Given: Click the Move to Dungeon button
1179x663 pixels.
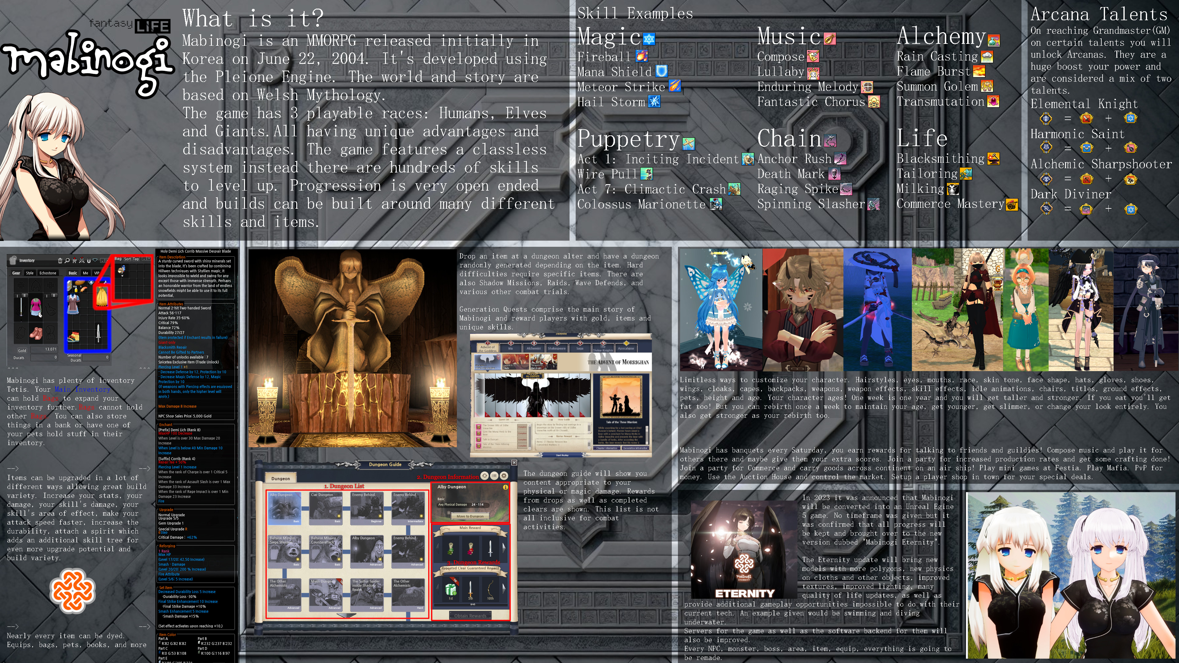Looking at the screenshot, I should tap(470, 516).
